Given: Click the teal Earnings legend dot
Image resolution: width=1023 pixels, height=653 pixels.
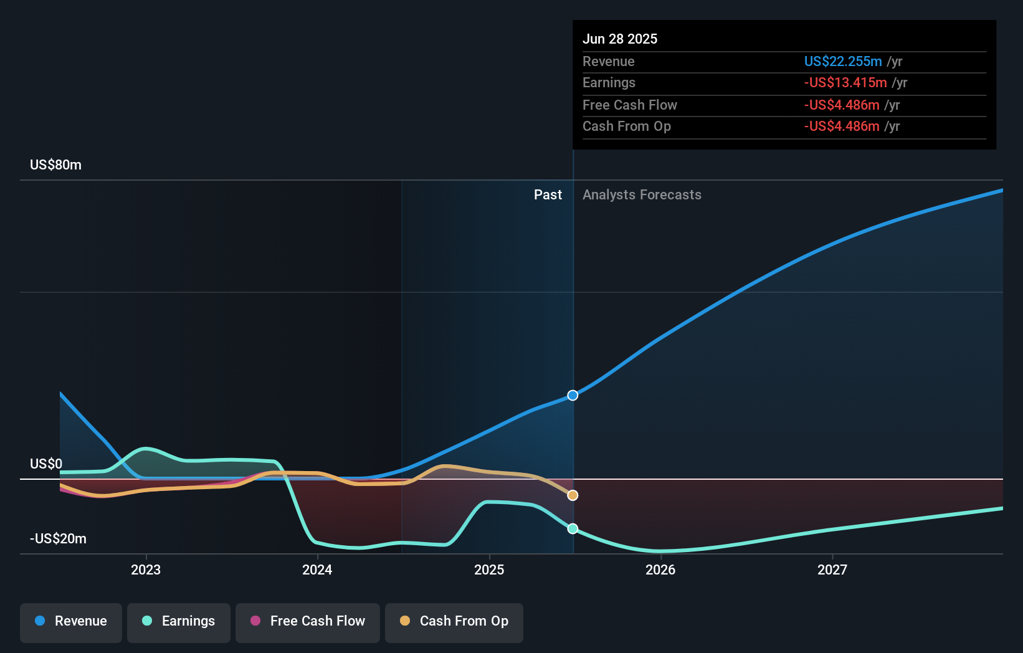Looking at the screenshot, I should pos(146,621).
